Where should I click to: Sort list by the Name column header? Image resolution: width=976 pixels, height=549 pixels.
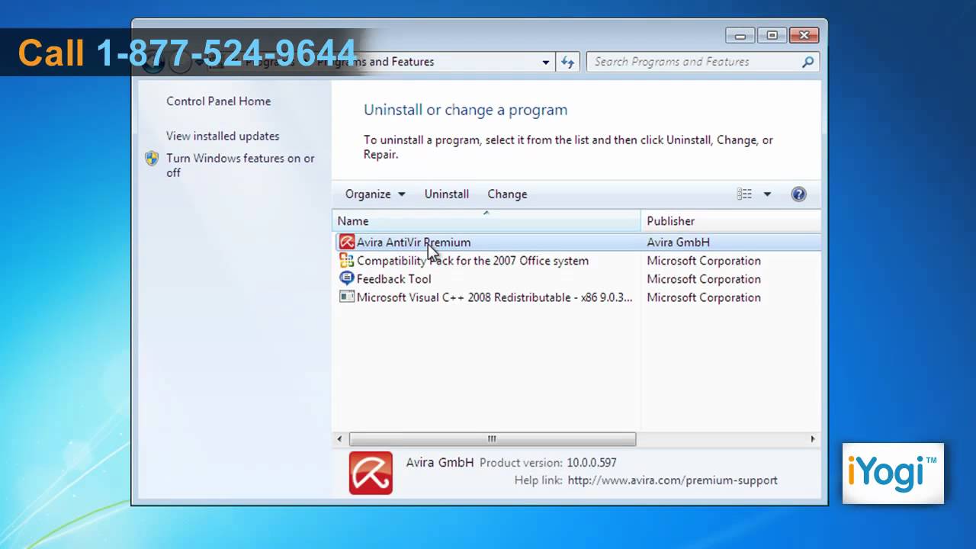[486, 220]
